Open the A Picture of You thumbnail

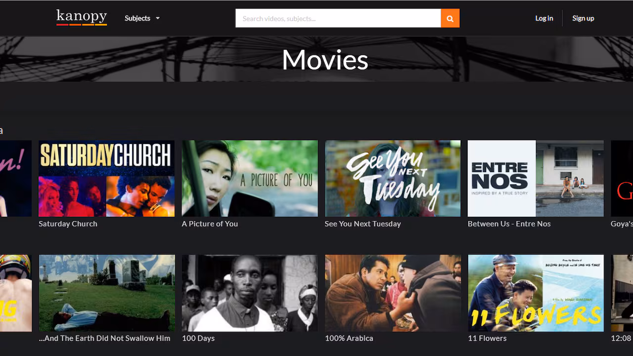coord(250,178)
